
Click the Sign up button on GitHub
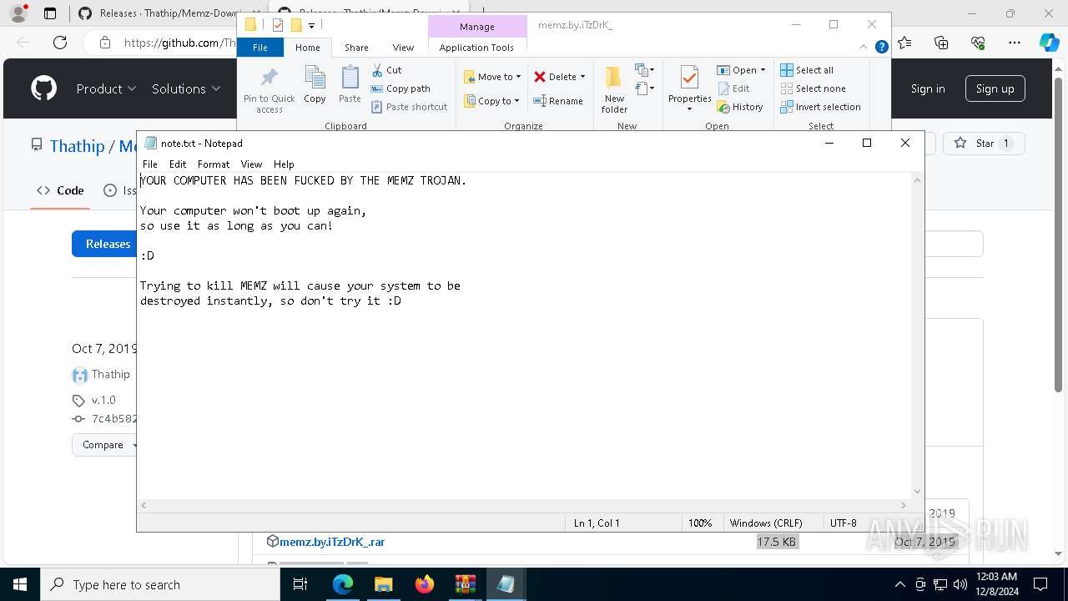(x=995, y=88)
